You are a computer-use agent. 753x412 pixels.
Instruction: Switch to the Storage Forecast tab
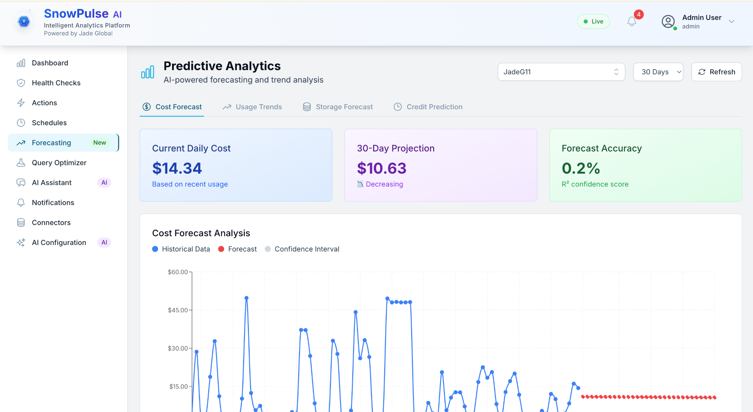tap(338, 107)
